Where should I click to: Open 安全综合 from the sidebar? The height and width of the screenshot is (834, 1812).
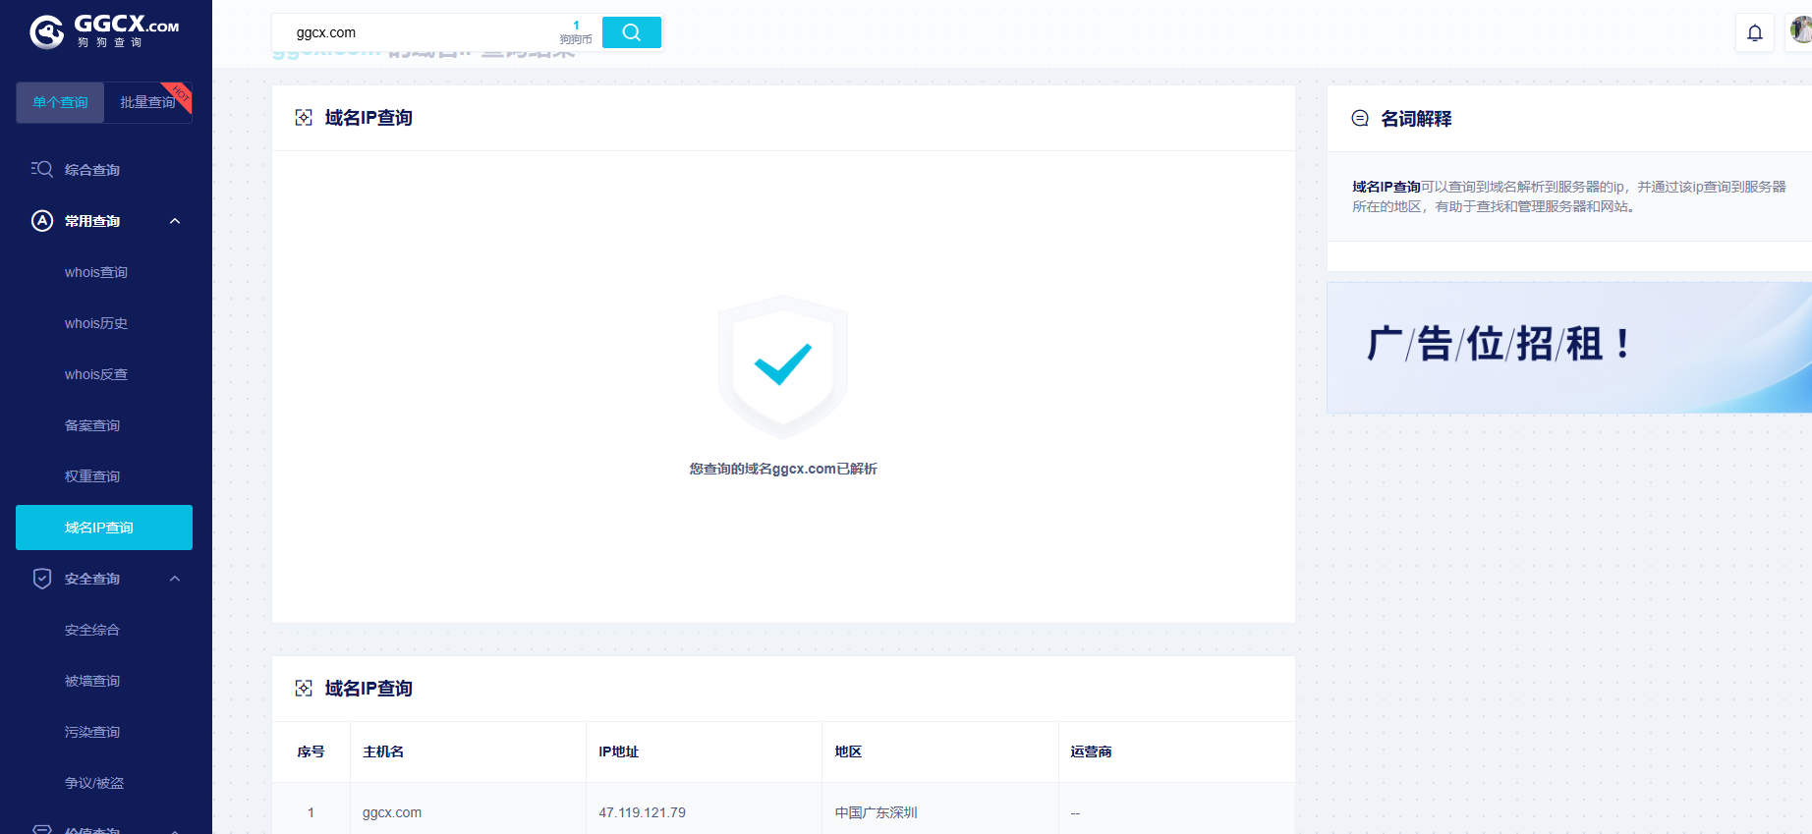92,630
